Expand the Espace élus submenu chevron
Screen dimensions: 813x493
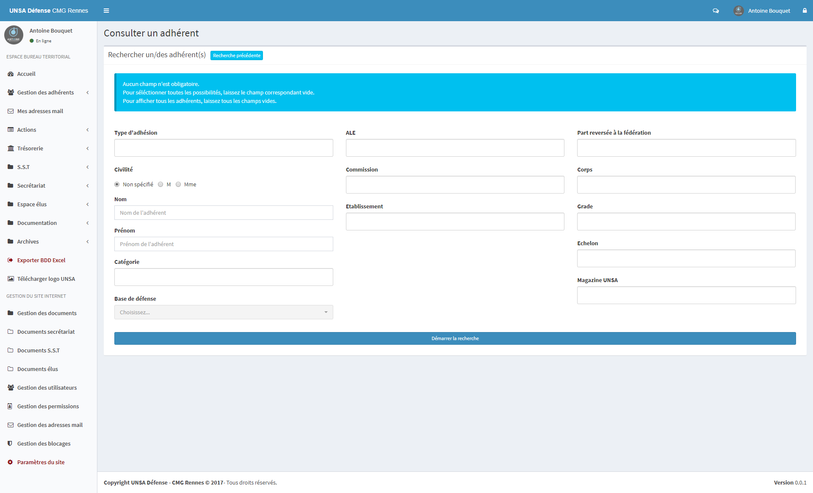pos(88,204)
